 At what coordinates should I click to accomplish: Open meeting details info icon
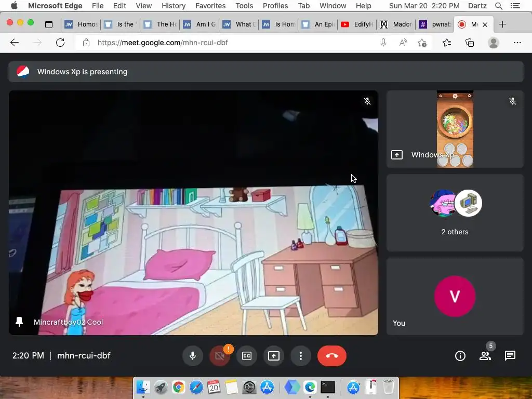(x=460, y=355)
